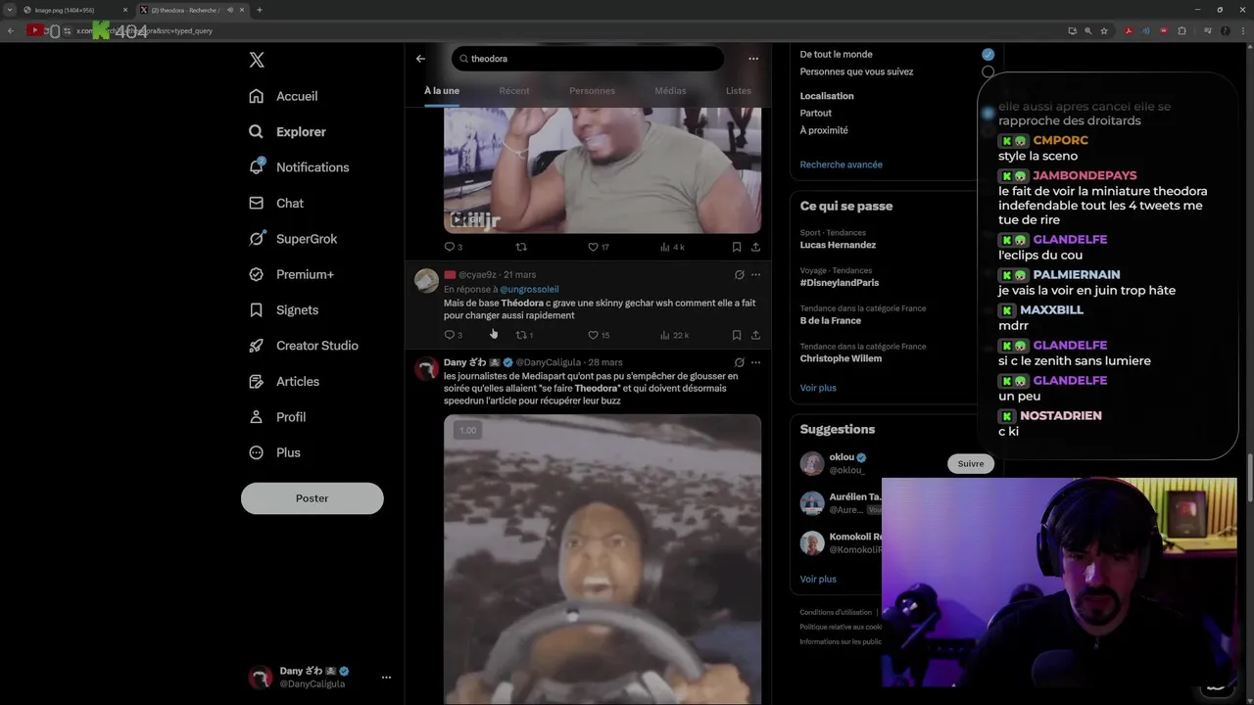
Task: Share the @cyae9z tweet
Action: (x=755, y=335)
